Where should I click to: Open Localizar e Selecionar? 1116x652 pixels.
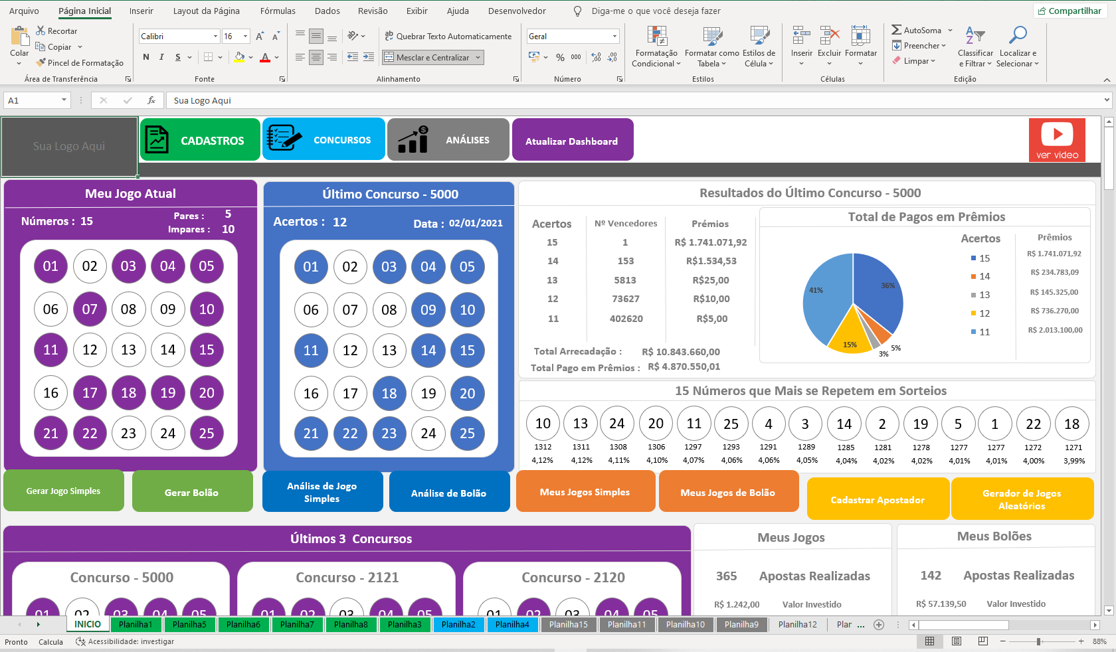tap(1018, 47)
